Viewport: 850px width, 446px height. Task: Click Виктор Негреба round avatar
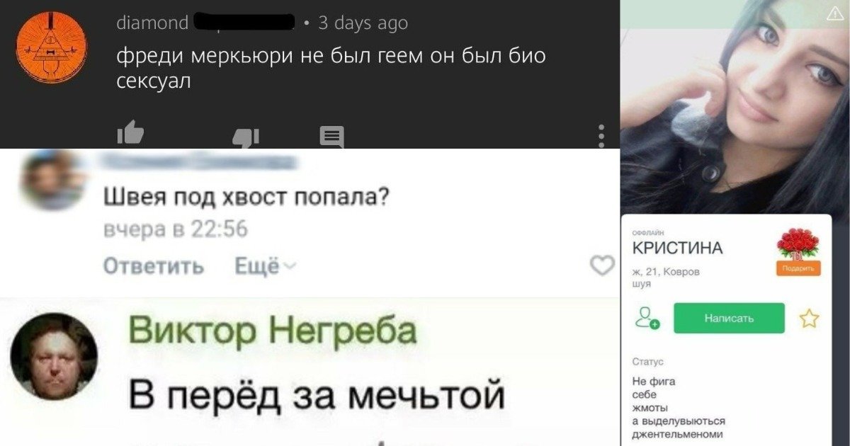pos(54,357)
